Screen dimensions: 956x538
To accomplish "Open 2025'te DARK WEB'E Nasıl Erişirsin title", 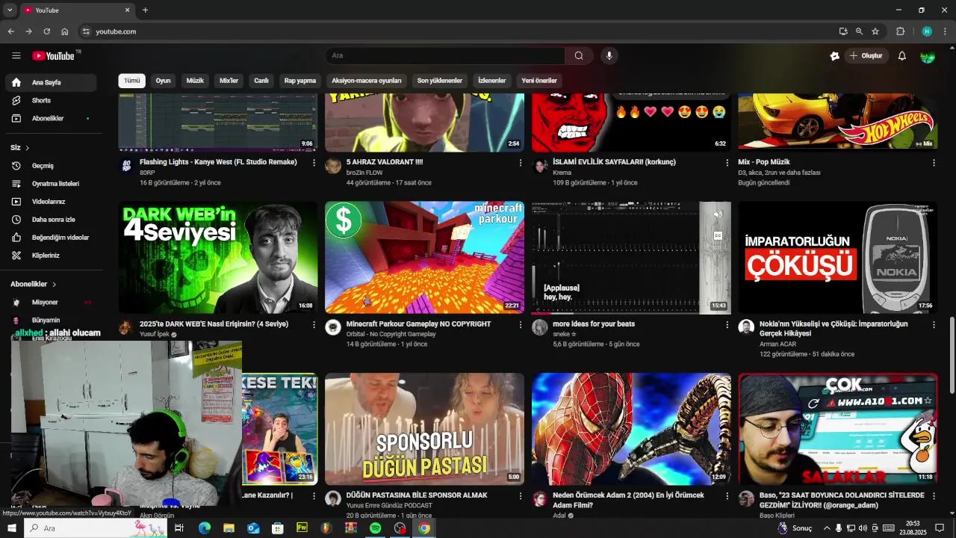I will (214, 324).
